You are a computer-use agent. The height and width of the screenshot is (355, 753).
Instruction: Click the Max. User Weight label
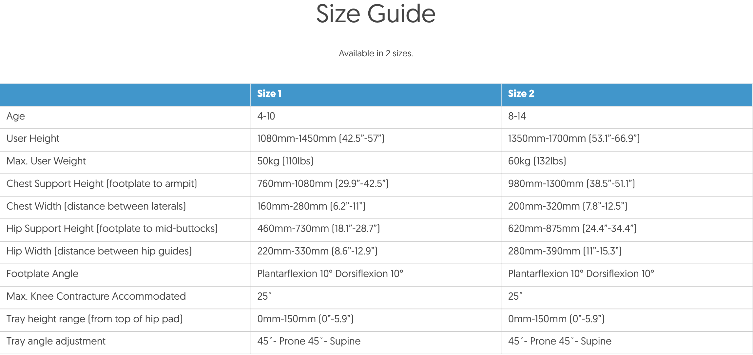click(x=46, y=161)
